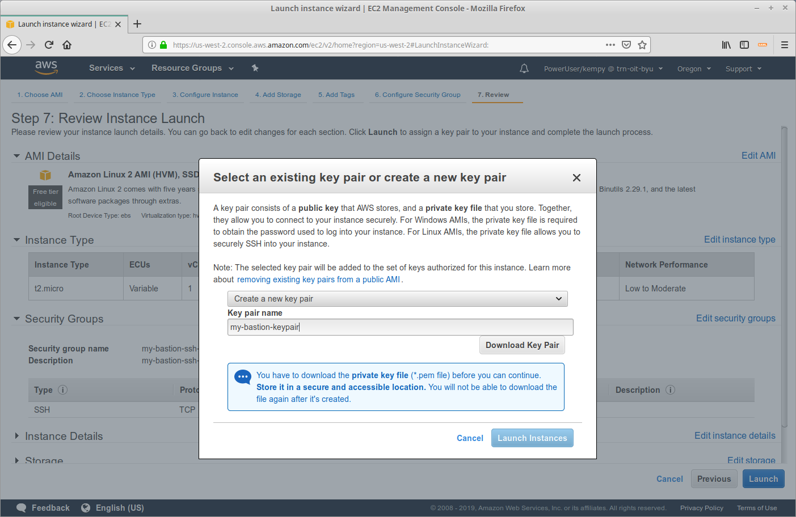
Task: Close the Launch instance wizard tab
Action: [x=118, y=24]
